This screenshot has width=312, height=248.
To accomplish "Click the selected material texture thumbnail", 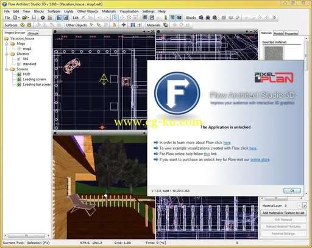I will coord(273,53).
